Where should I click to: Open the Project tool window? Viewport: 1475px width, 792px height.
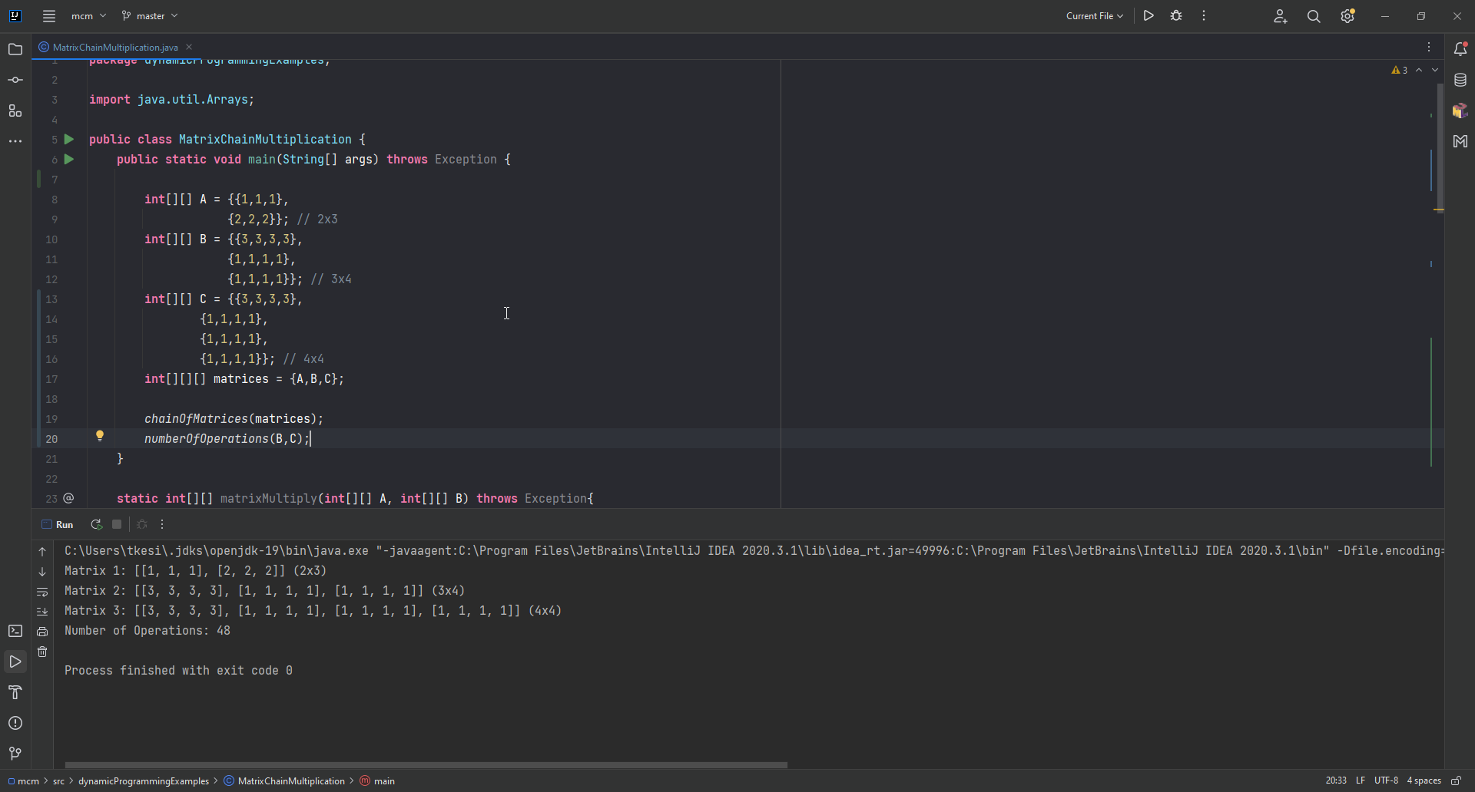pyautogui.click(x=15, y=50)
